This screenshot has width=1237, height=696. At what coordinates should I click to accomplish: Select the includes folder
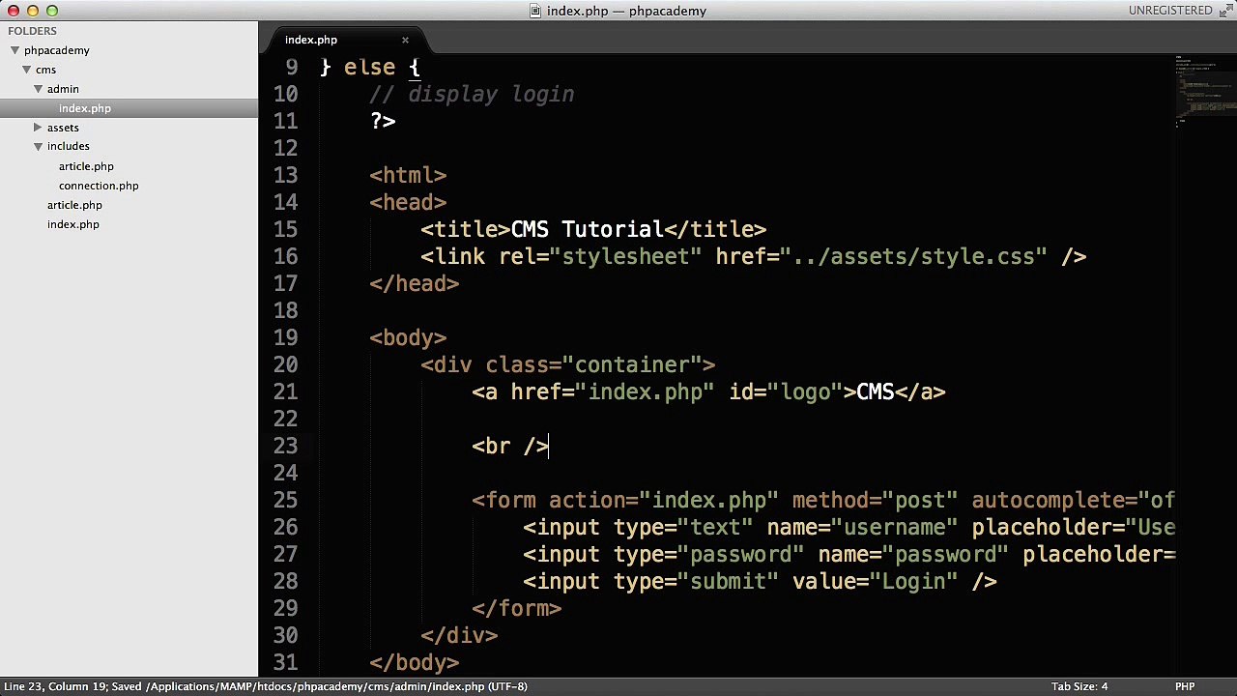click(x=68, y=146)
